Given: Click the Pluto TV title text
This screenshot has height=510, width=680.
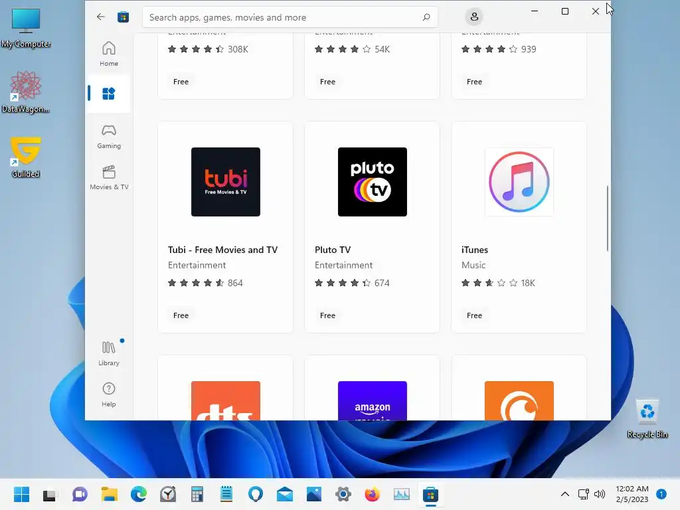Looking at the screenshot, I should tap(333, 250).
